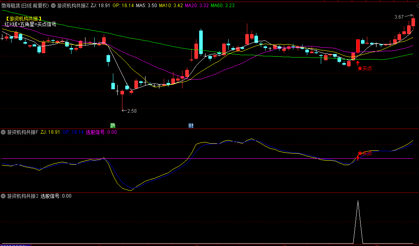Select the 游资机构共振Z indicator name
419x246 pixels.
[73, 6]
